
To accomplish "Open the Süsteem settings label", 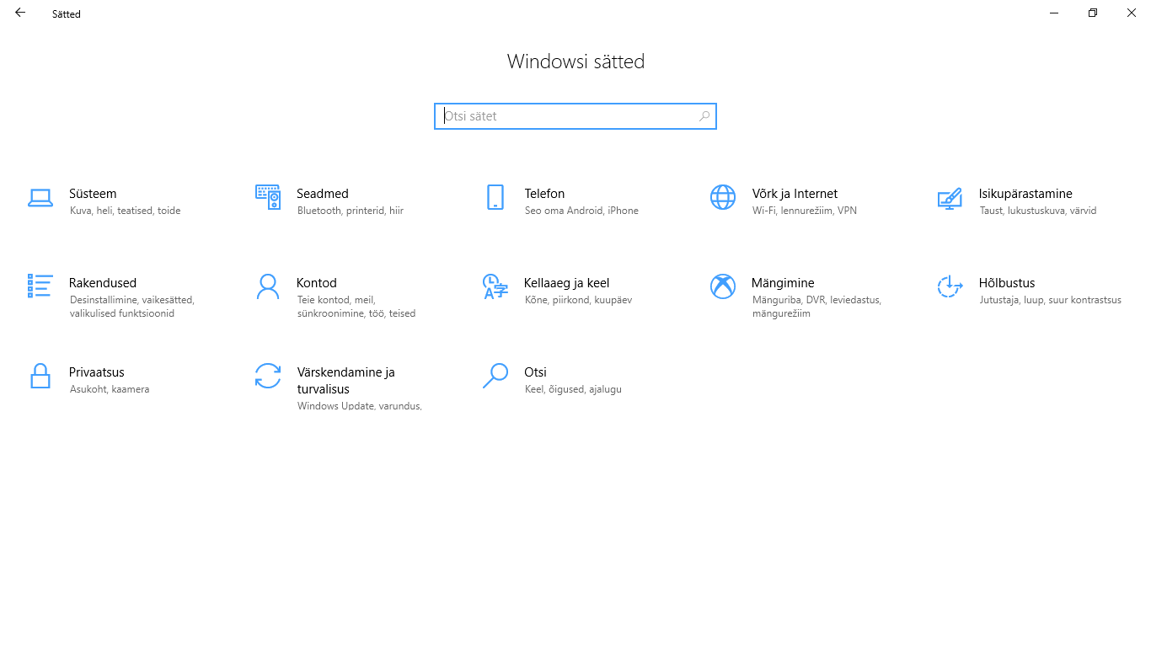I will (93, 194).
